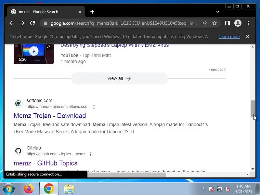
Task: Click the YouTube · Top Thrill Matt source text
Action: pos(85,55)
